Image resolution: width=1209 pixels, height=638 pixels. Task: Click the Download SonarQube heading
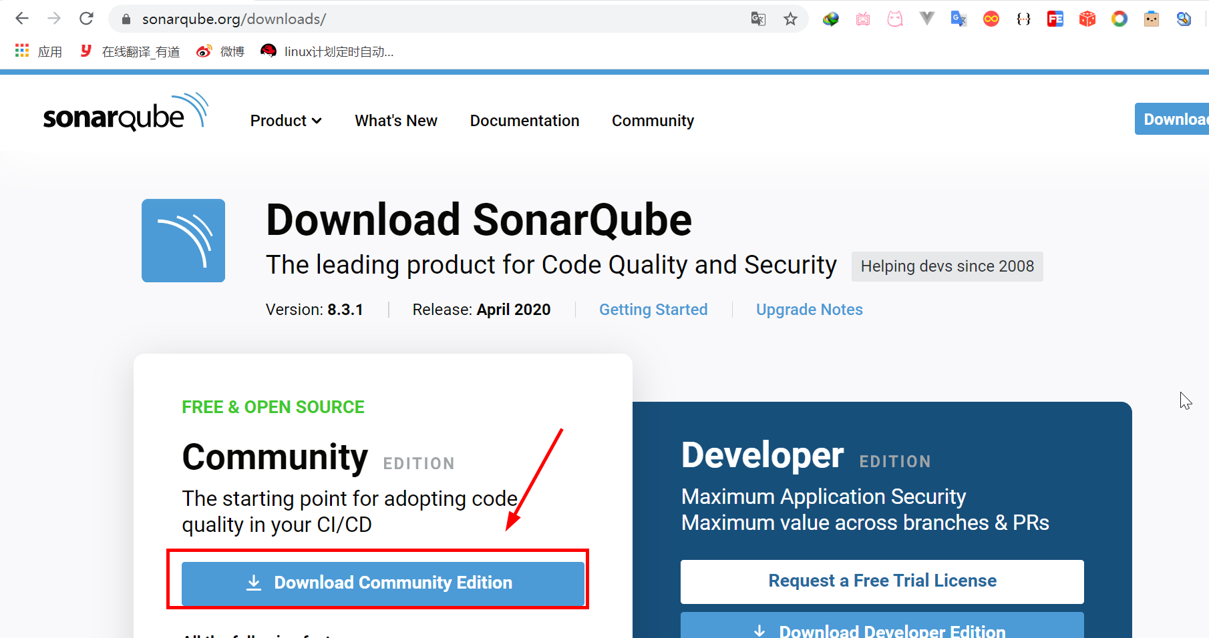coord(479,220)
